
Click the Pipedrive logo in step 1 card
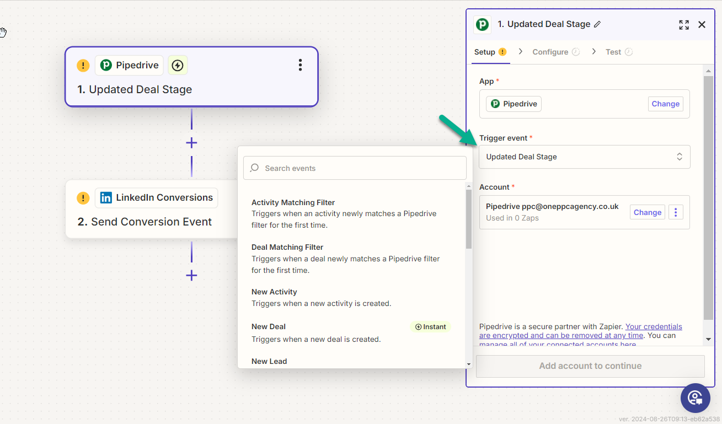[x=106, y=65]
